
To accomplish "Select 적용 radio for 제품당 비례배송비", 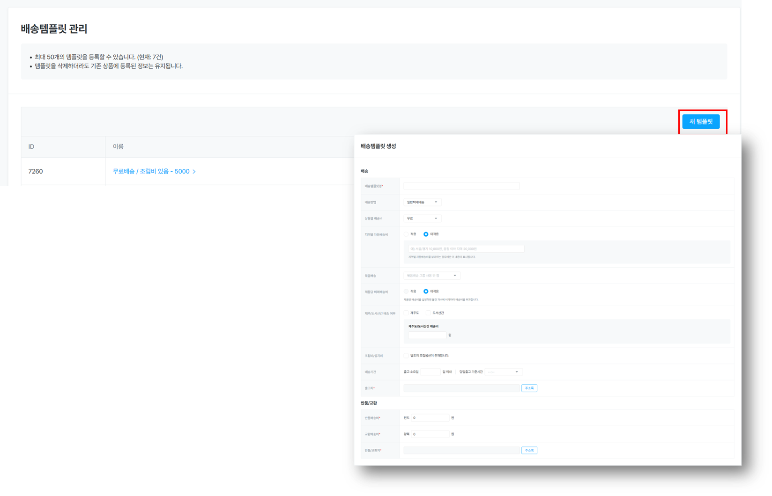I will click(407, 291).
